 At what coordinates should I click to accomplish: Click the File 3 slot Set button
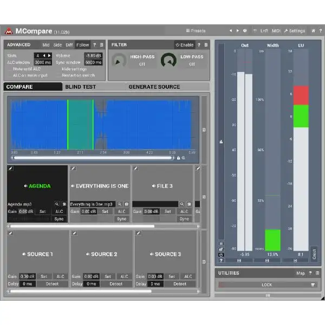point(168,211)
